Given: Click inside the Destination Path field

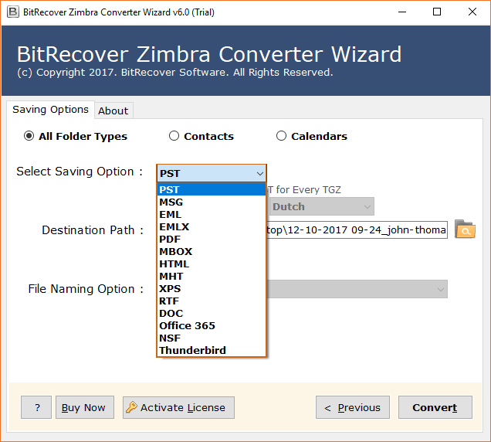Looking at the screenshot, I should (x=357, y=229).
